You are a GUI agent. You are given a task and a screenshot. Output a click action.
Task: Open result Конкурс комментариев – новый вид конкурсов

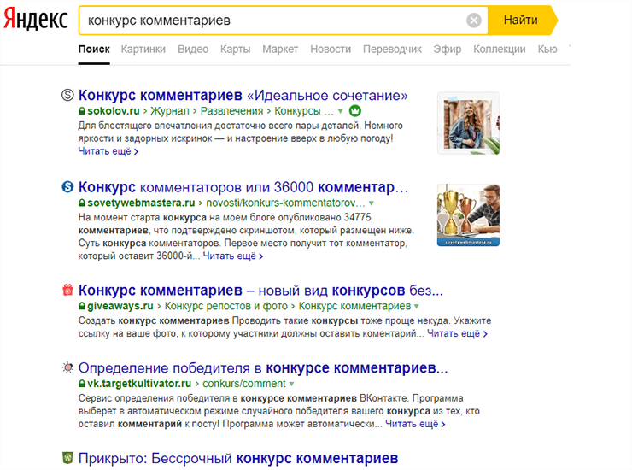(260, 291)
